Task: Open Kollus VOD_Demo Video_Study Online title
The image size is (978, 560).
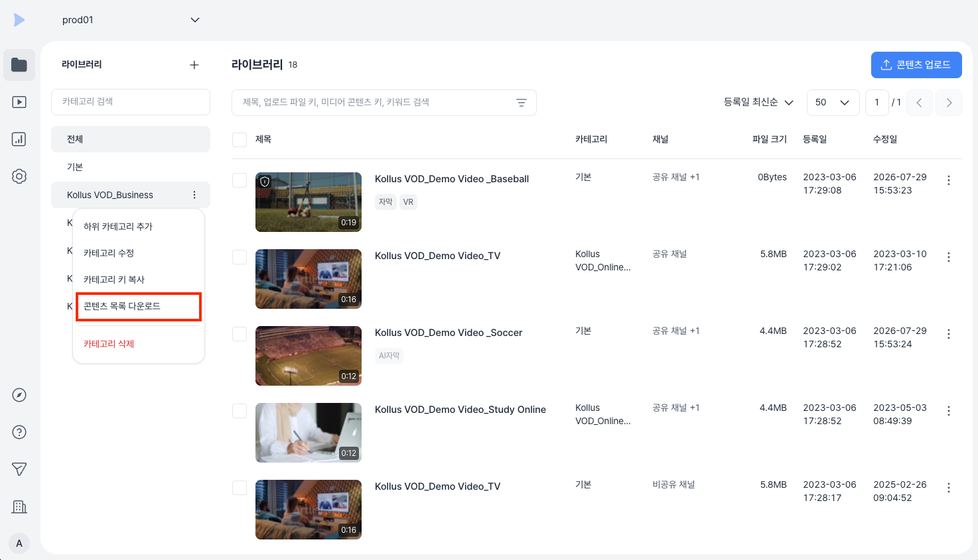Action: pos(460,410)
